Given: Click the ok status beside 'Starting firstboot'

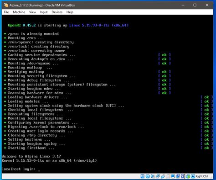Looking at the screenshot, I should [x=206, y=148].
